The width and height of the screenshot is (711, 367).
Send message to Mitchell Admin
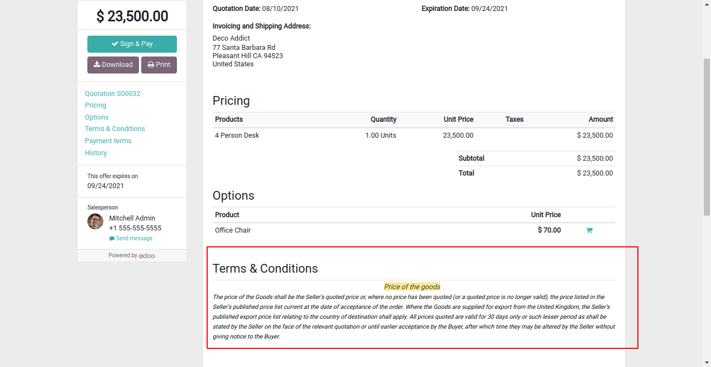click(x=131, y=239)
